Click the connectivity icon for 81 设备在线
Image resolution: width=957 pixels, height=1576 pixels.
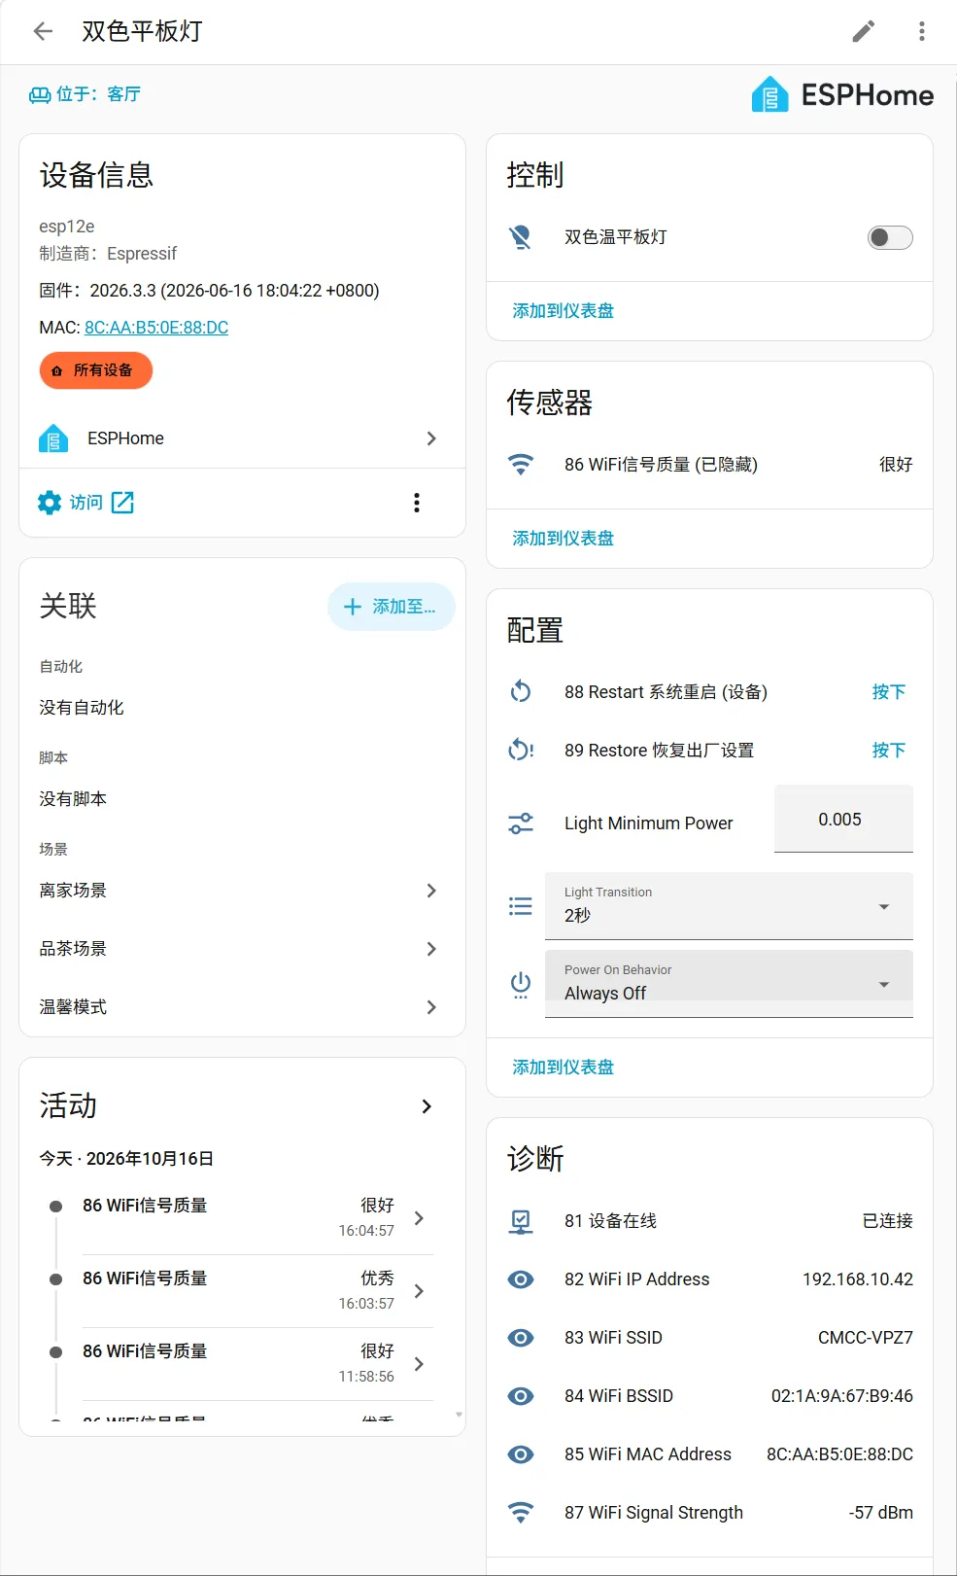521,1221
